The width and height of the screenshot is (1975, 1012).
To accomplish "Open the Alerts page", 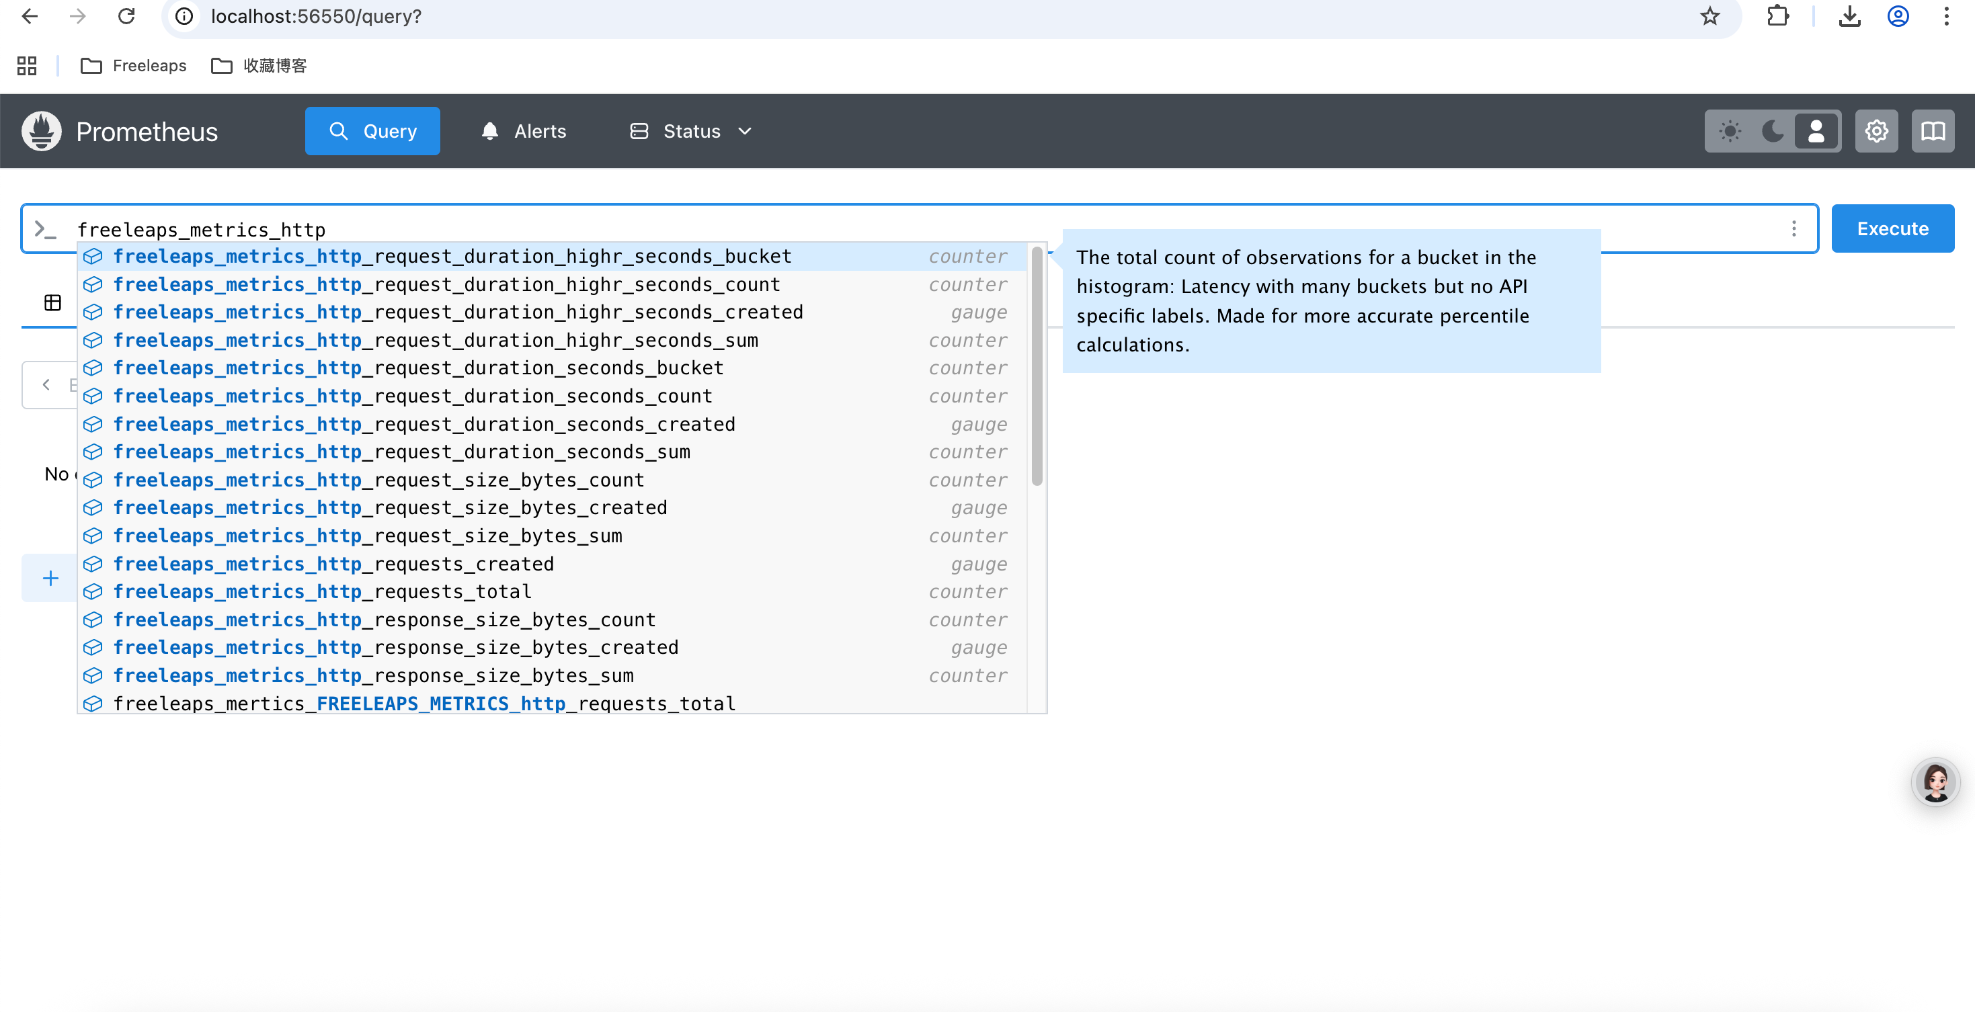I will point(524,131).
